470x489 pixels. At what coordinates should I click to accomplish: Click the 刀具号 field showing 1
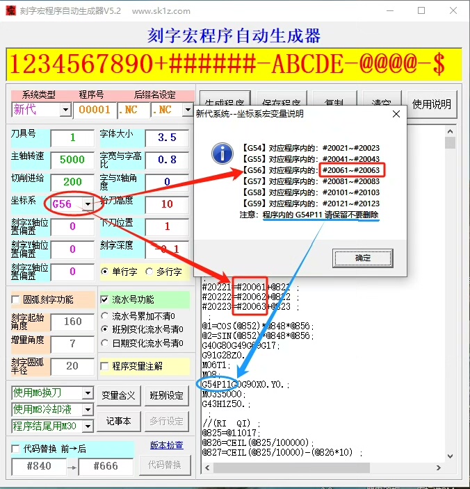pos(72,138)
